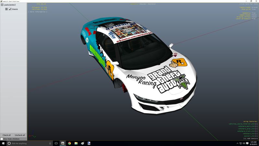Click the 'Click here for help' link
The width and height of the screenshot is (259, 146).
click(248, 4)
